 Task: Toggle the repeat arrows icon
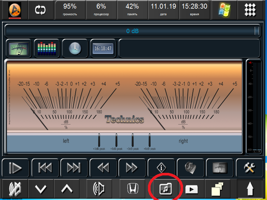pos(40,10)
